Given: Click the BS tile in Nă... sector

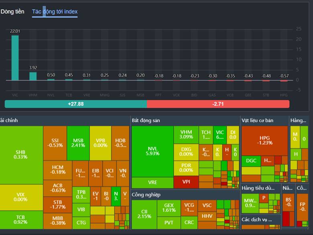Looking at the screenshot, I should (x=288, y=203).
